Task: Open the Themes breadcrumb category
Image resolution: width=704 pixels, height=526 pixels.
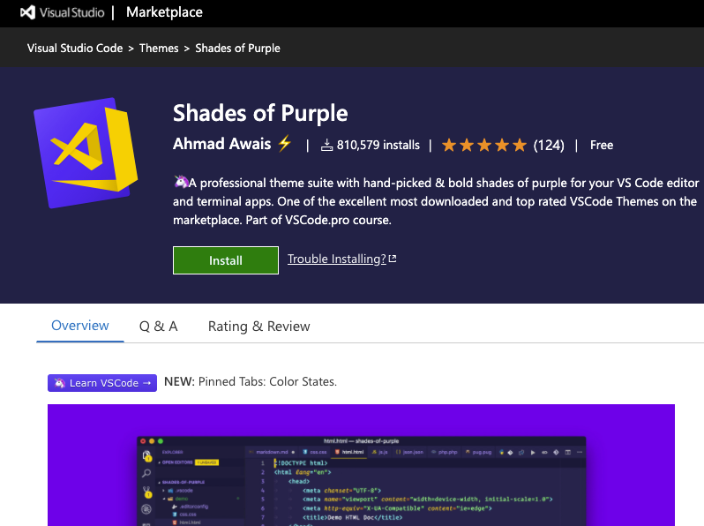Action: [159, 48]
